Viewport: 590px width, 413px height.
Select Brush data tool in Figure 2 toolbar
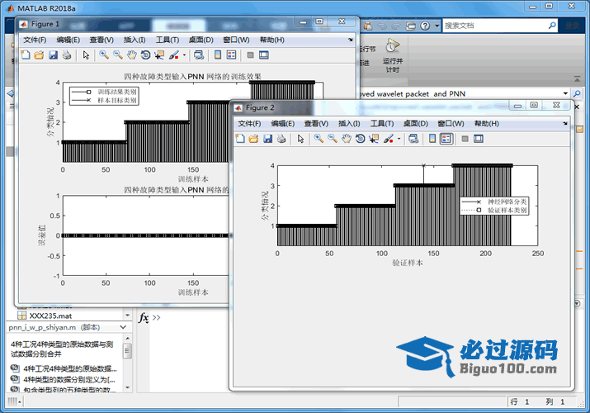(389, 139)
